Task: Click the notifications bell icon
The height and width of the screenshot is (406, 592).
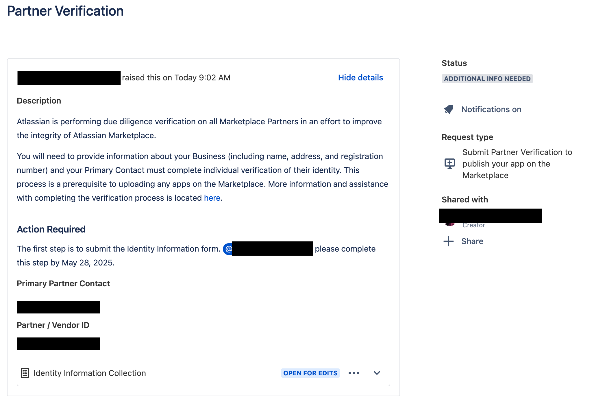Action: click(448, 110)
